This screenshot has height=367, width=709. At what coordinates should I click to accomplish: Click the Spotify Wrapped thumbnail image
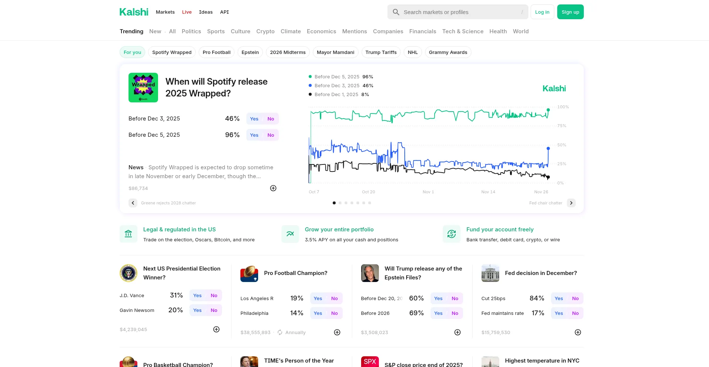(x=143, y=88)
